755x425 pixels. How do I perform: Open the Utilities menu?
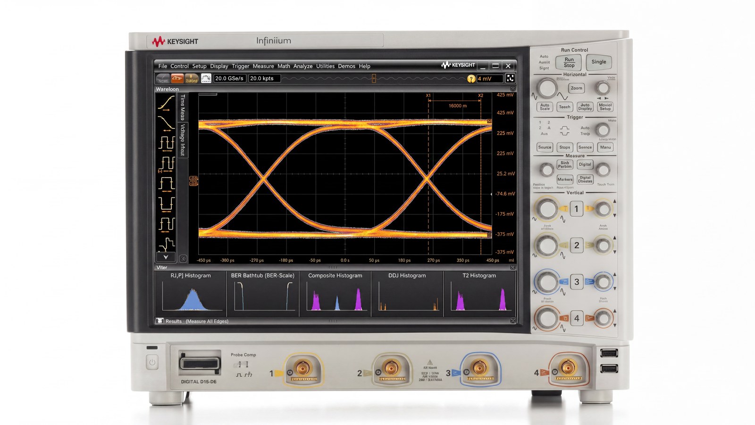coord(325,66)
